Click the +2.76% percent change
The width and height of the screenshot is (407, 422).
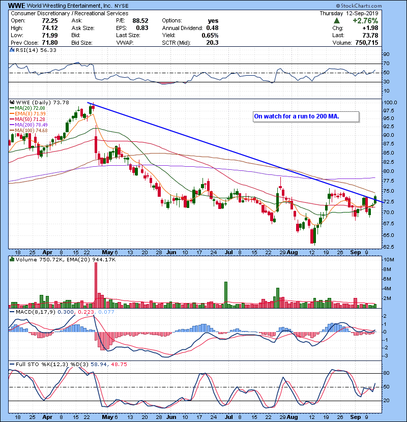(x=365, y=21)
